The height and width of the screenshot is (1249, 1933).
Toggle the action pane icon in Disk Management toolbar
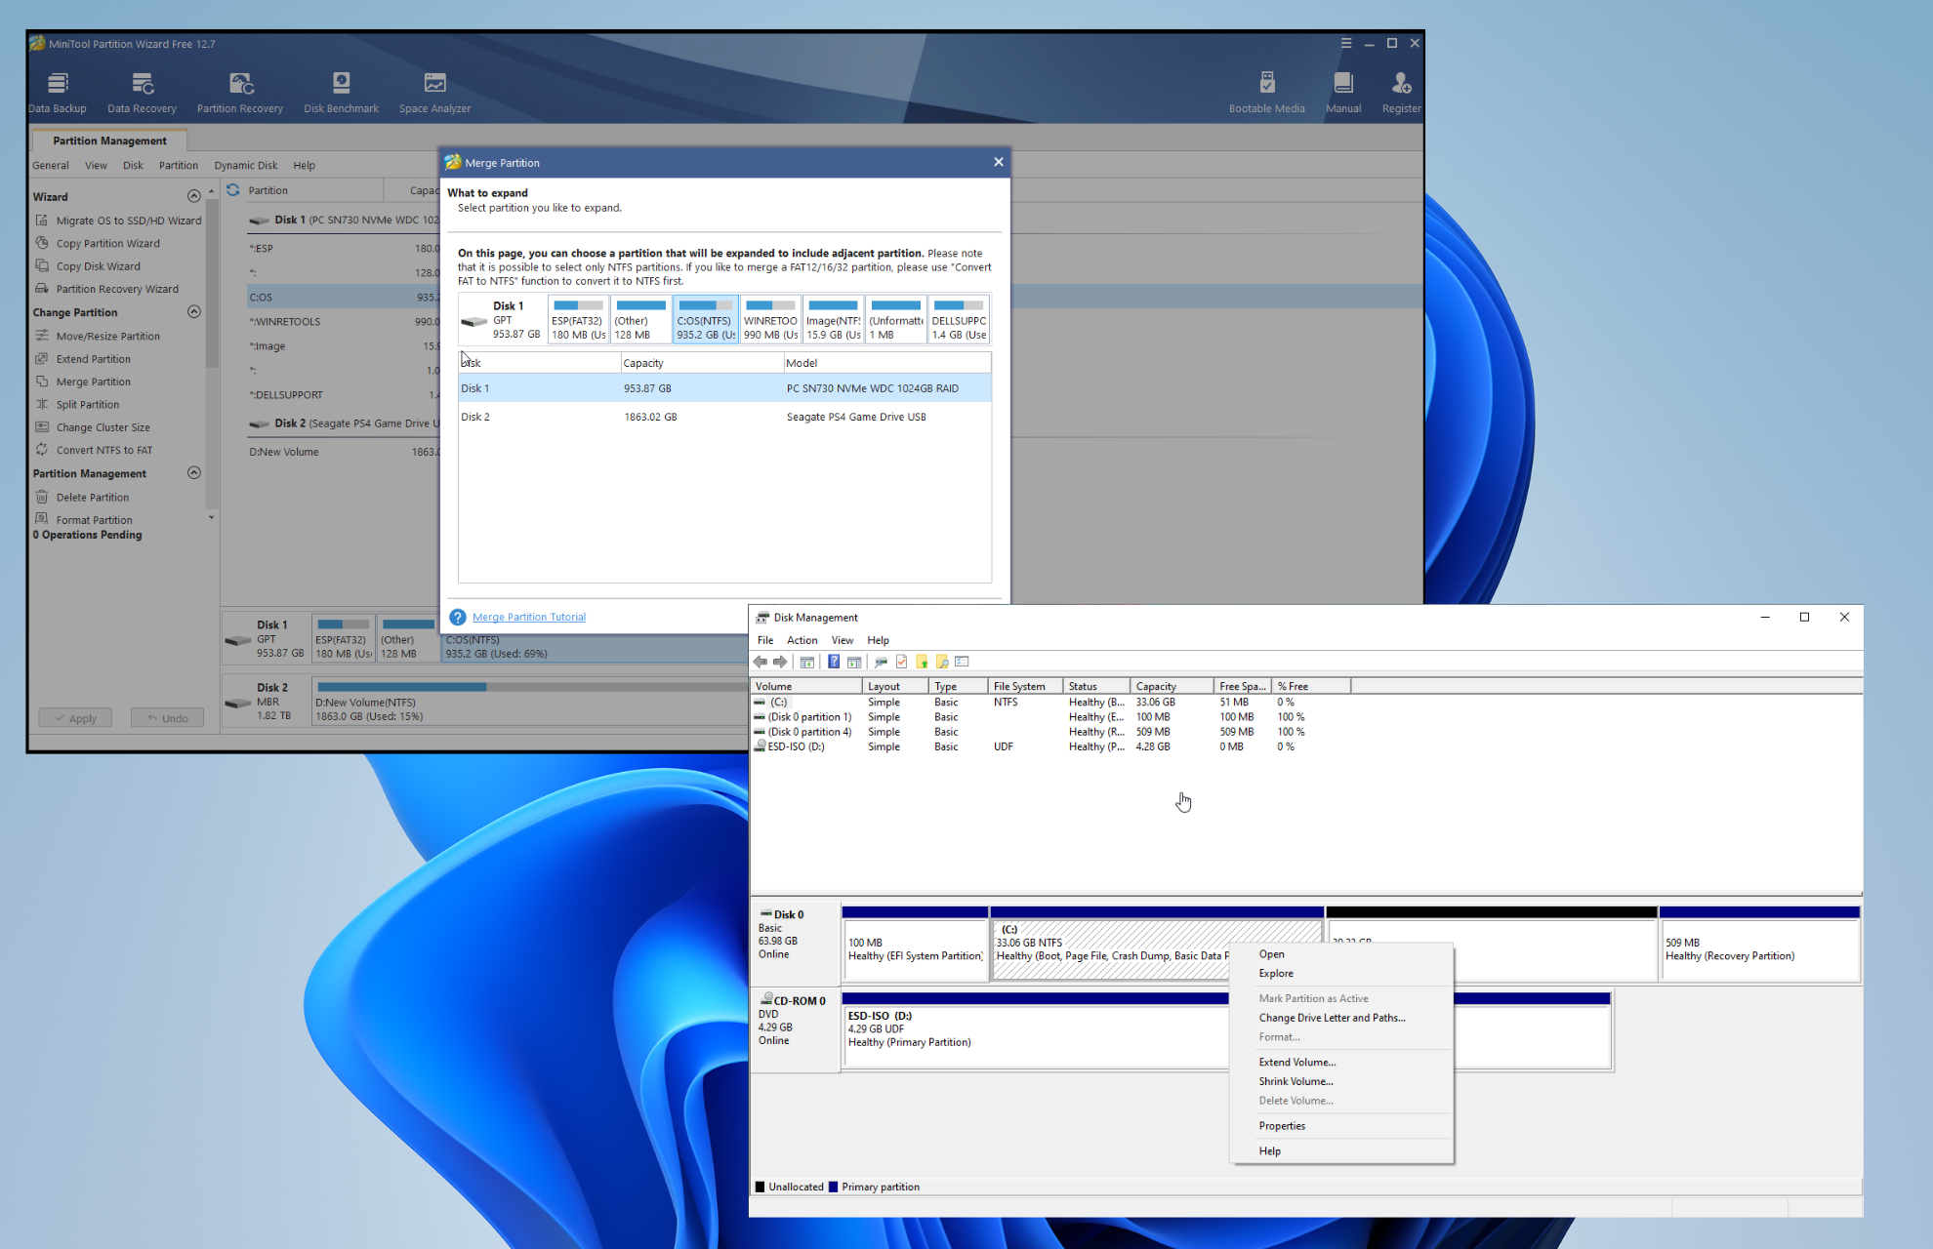[x=854, y=662]
